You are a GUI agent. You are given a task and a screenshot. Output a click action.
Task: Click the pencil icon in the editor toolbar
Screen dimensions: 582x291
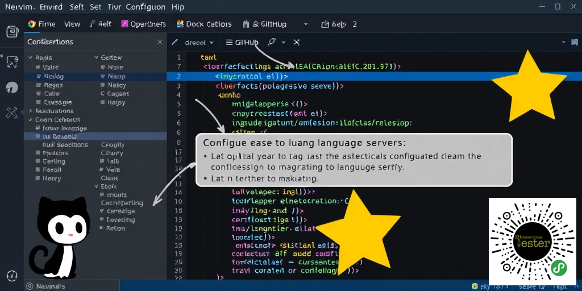click(175, 43)
